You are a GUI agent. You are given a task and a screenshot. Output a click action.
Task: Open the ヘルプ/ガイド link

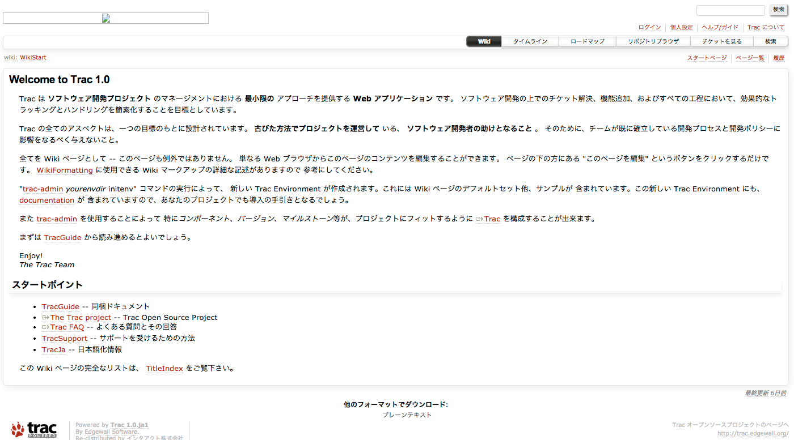[x=720, y=27]
